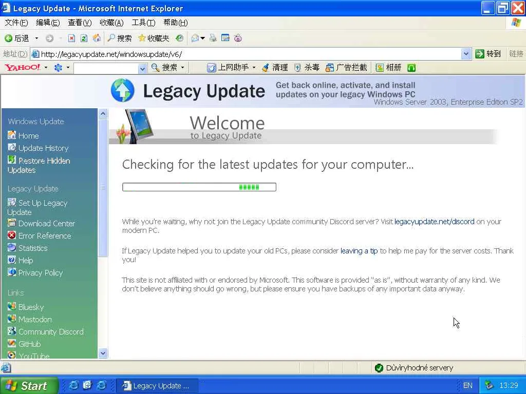526x394 pixels.
Task: Click the address bar URL field
Action: point(246,54)
